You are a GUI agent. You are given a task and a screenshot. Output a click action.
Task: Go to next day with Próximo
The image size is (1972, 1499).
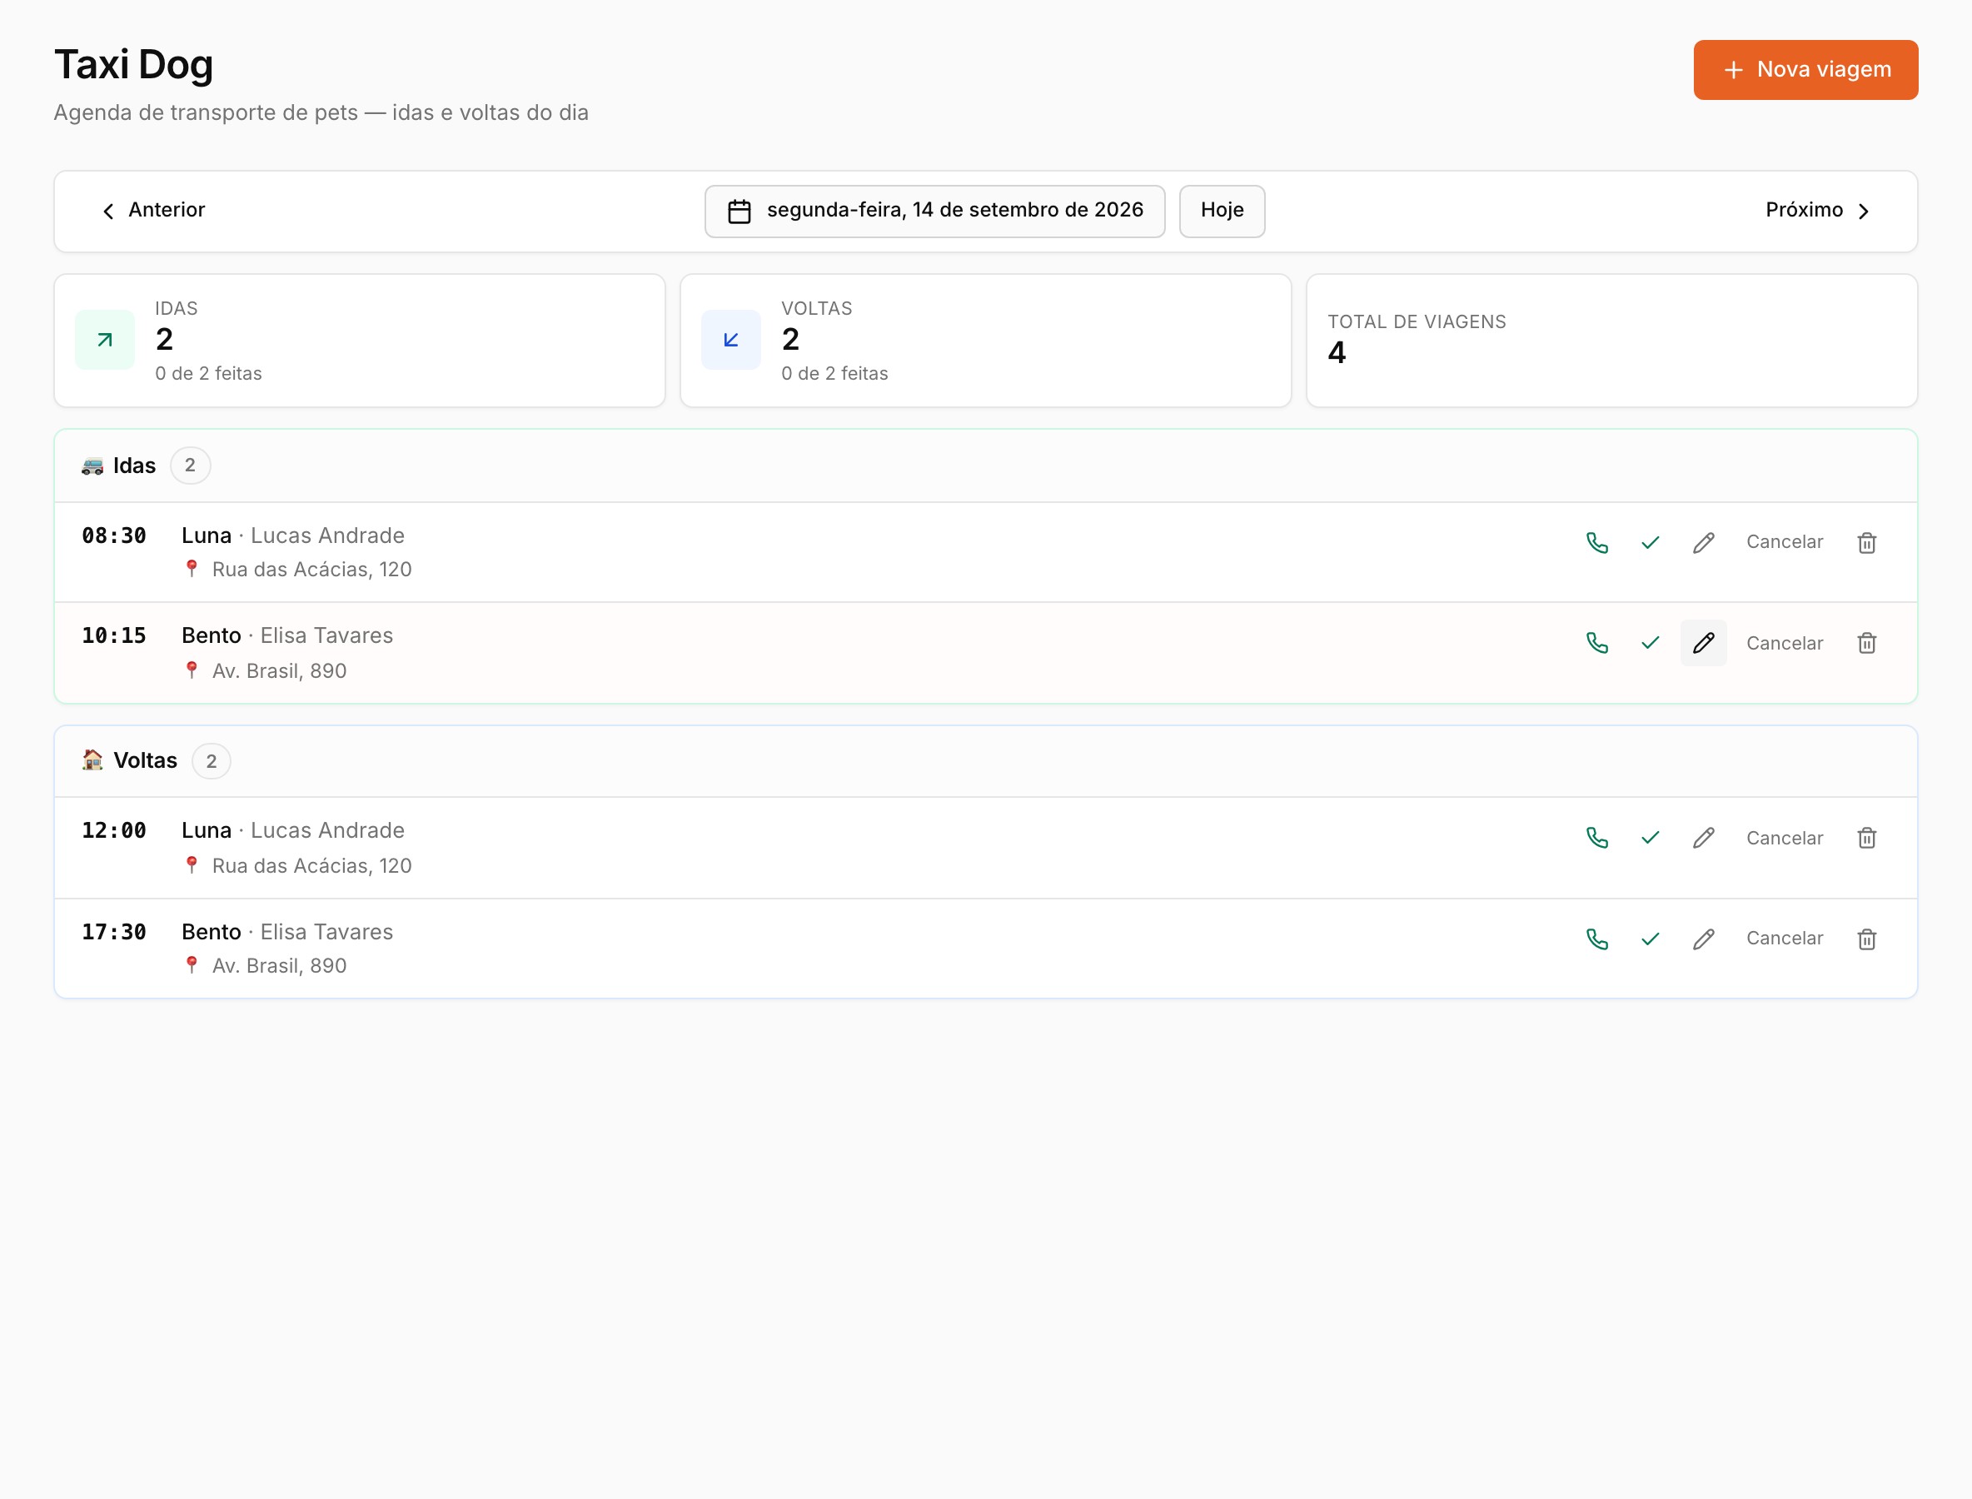coord(1818,211)
